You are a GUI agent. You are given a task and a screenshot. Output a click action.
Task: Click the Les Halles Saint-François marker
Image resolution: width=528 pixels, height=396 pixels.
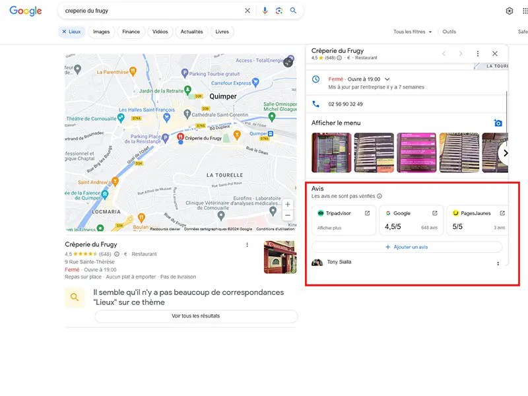pyautogui.click(x=166, y=117)
